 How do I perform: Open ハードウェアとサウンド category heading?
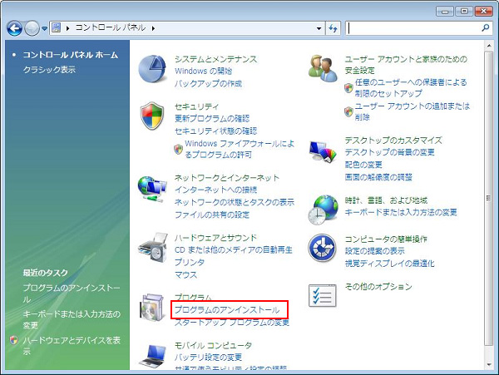pos(215,238)
